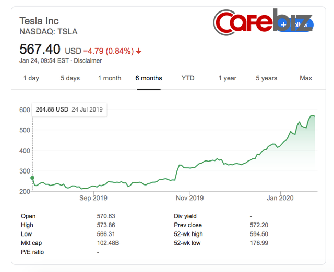Switch to the 1 day tab
Viewport: 334px width, 272px height.
31,78
